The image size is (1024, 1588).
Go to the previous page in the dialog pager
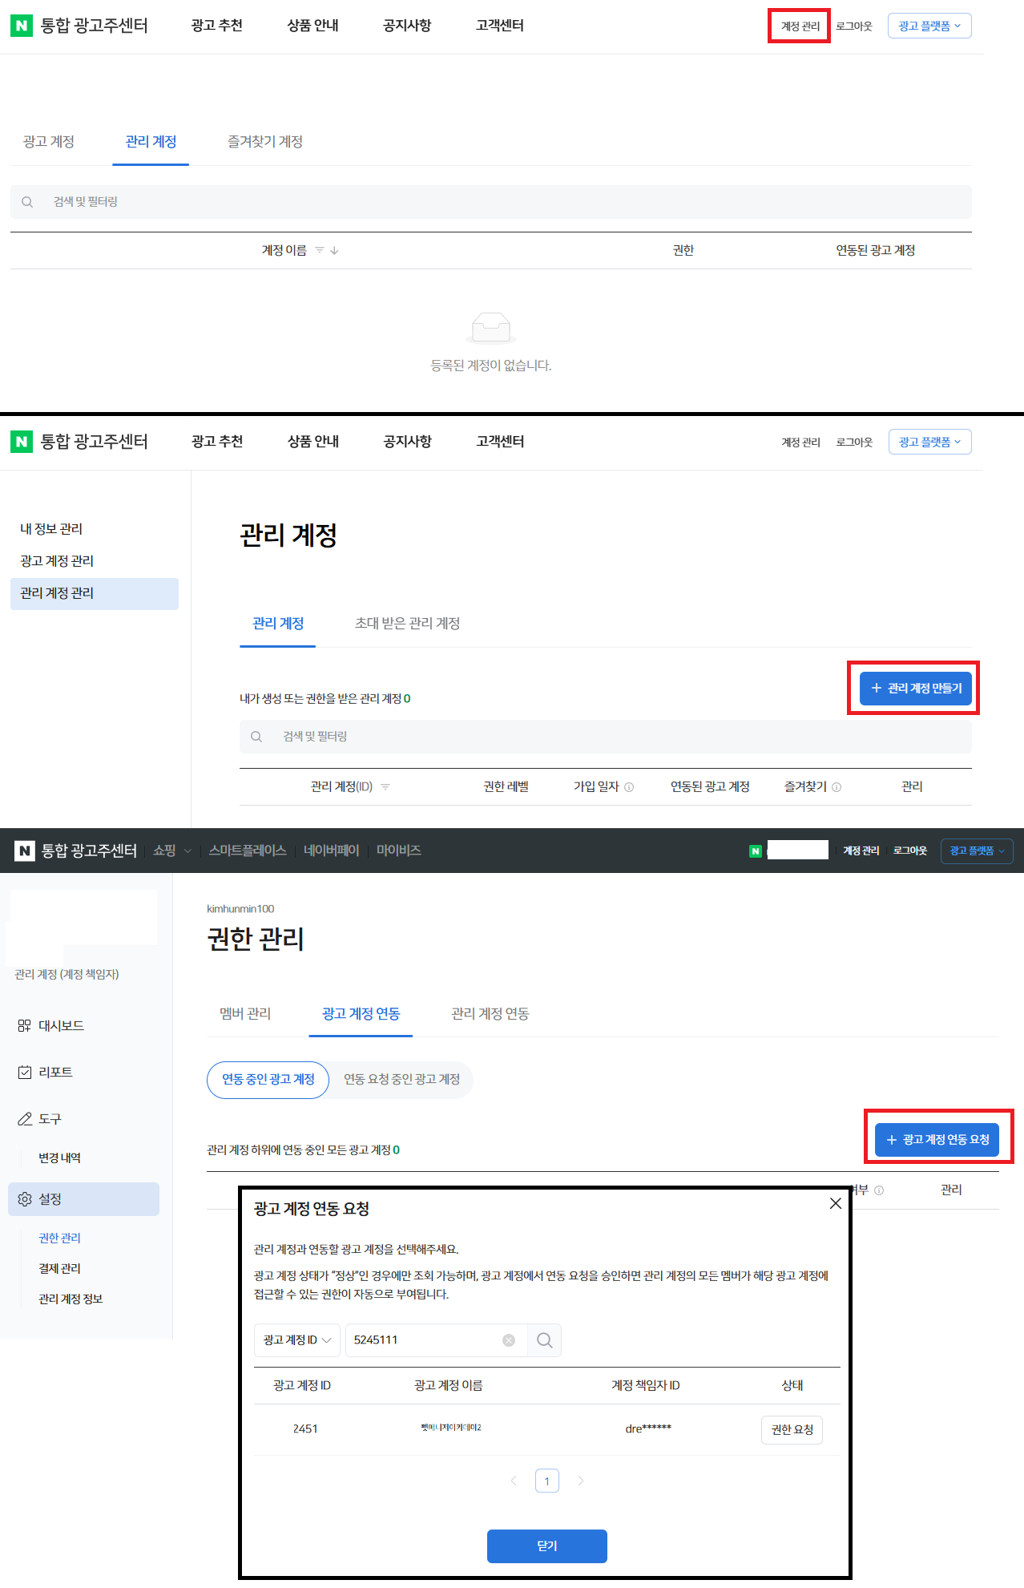point(514,1481)
